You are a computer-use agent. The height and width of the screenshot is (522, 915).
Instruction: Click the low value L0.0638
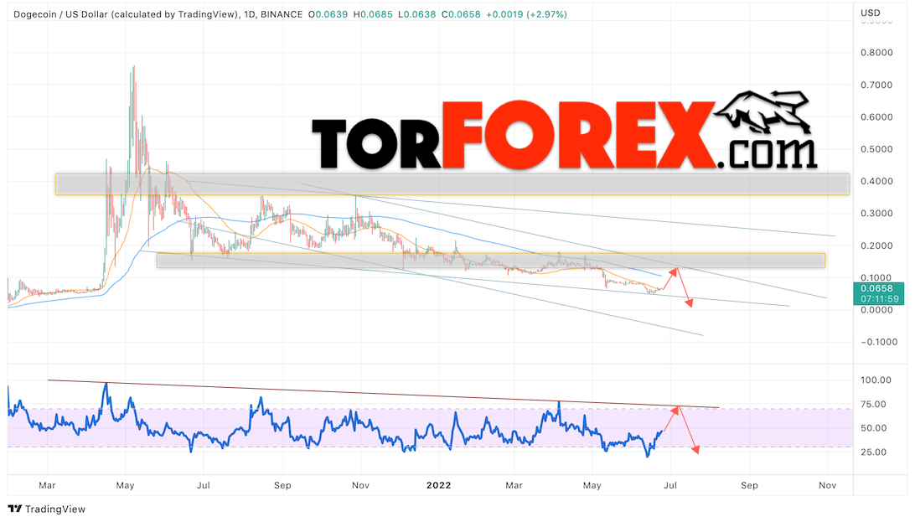click(x=416, y=14)
